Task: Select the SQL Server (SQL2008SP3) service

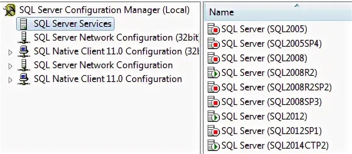Action: 272,102
